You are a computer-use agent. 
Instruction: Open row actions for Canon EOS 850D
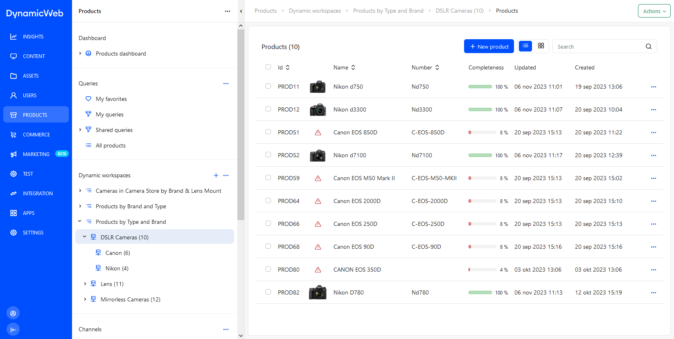point(654,133)
